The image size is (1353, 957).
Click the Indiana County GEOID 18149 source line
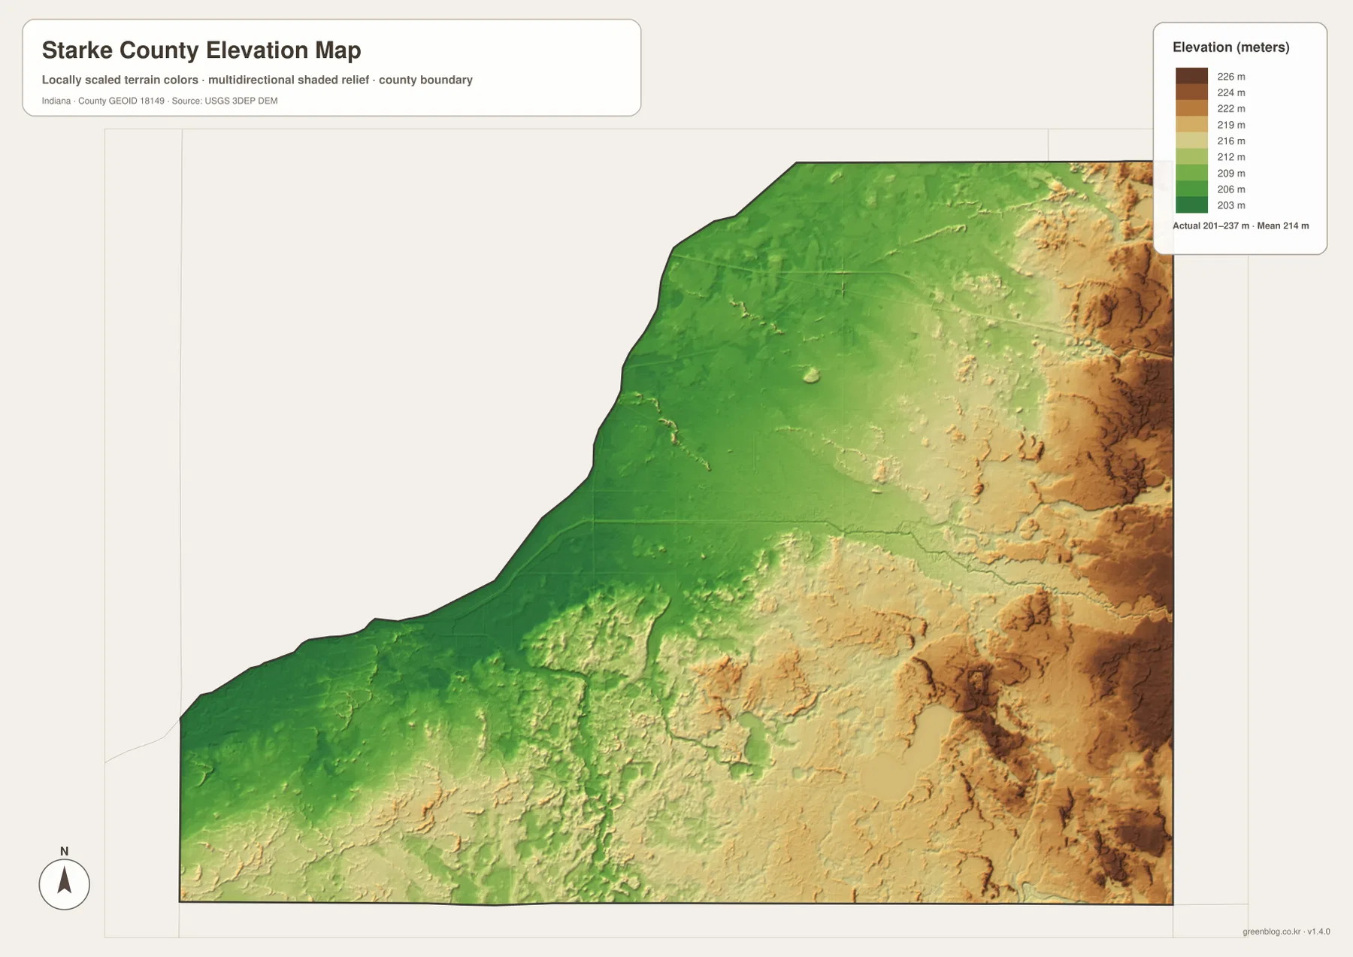pyautogui.click(x=159, y=101)
